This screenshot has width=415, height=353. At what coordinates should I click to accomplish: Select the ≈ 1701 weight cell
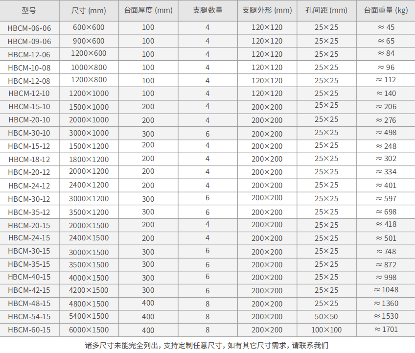(386, 329)
